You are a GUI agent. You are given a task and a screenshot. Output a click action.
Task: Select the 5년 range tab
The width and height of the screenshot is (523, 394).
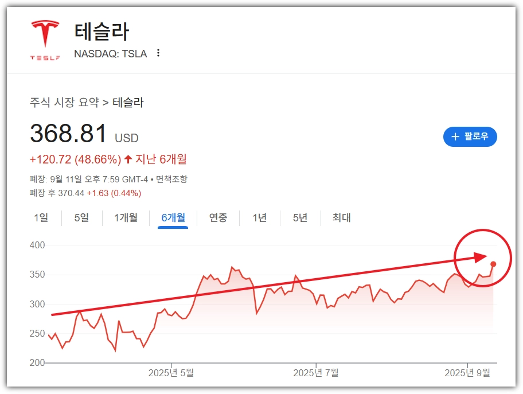pos(300,218)
